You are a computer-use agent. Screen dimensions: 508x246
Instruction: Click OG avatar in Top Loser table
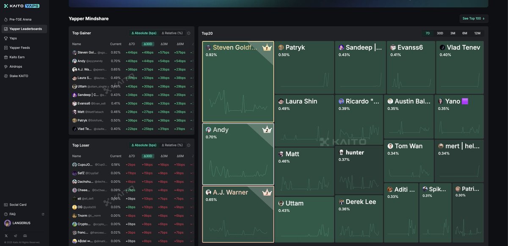(75, 207)
